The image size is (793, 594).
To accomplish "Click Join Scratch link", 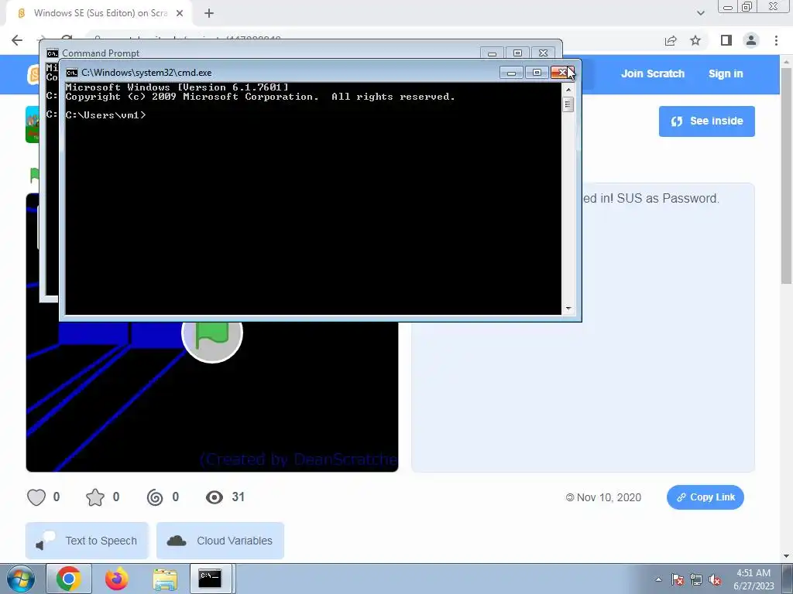I will (x=652, y=73).
